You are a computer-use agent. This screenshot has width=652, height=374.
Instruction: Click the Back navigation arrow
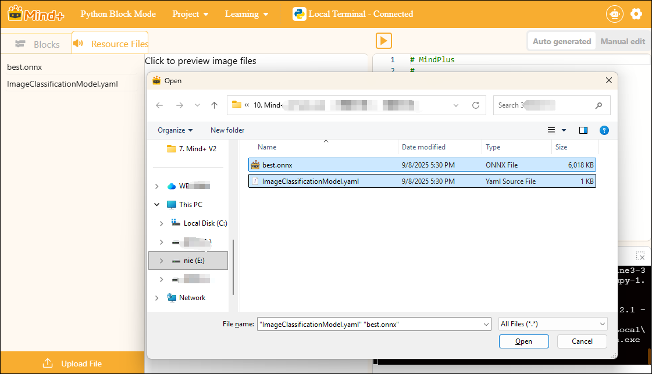(160, 105)
